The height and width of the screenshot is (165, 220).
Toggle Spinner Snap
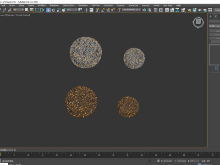(x=113, y=10)
